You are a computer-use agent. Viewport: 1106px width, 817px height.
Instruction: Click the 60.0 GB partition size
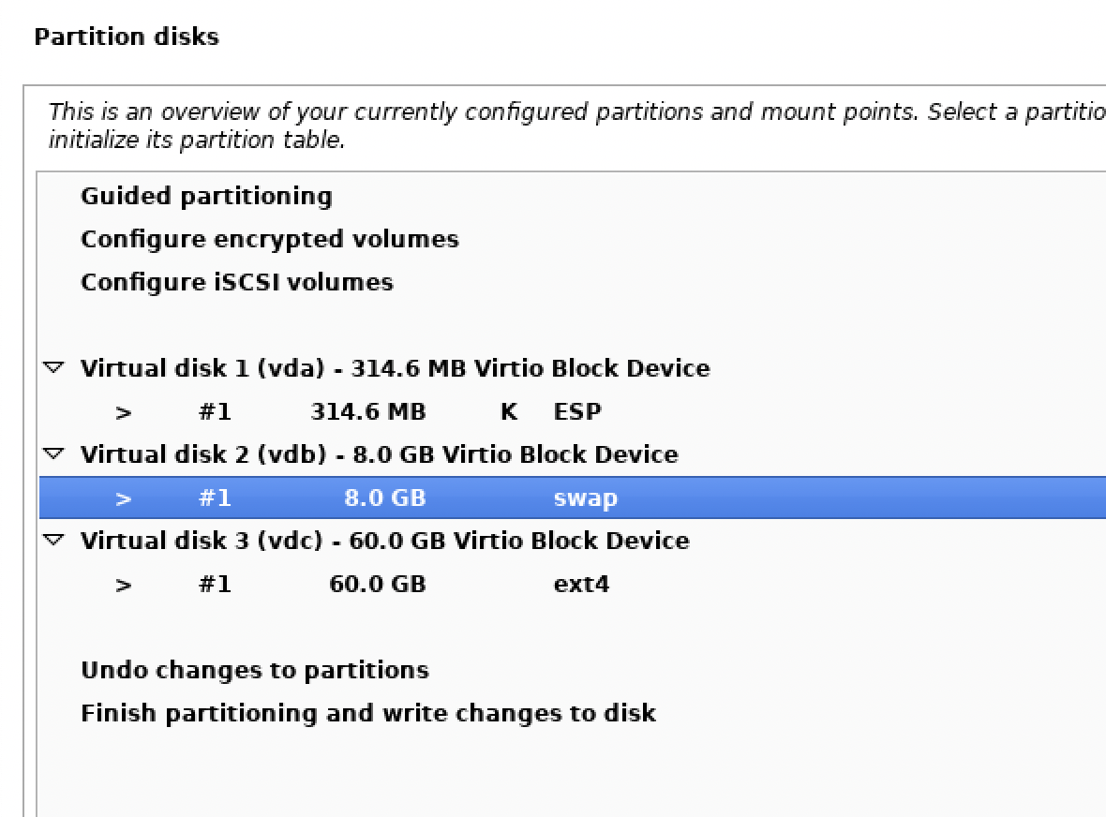coord(377,585)
